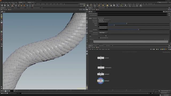
Task: Pick the Ripple deform shelf tool
Action: [16, 6]
